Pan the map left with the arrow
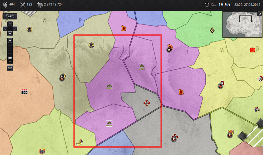 pyautogui.click(x=5, y=29)
